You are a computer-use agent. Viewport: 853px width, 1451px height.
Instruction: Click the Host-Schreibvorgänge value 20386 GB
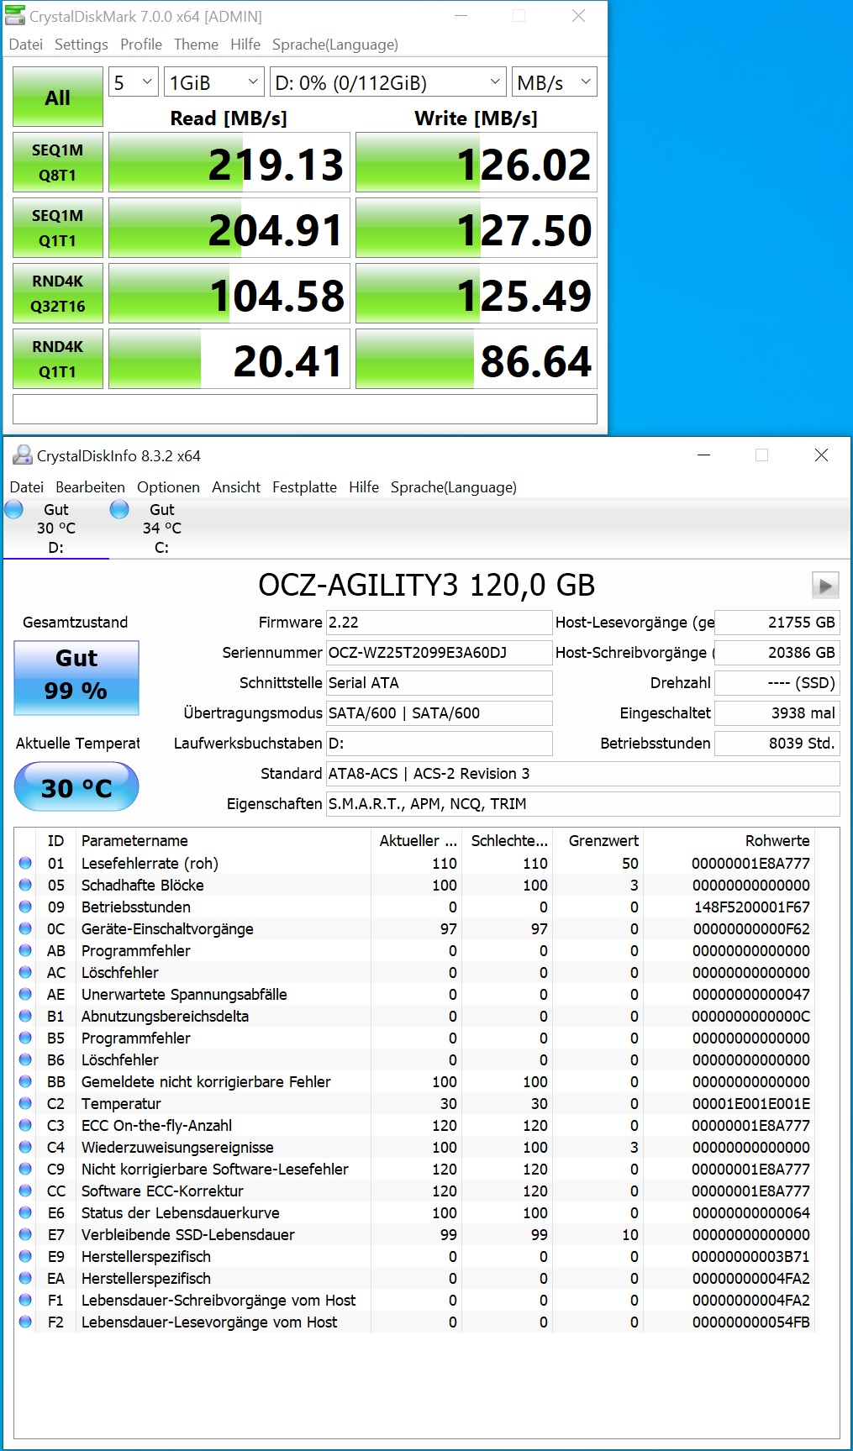click(x=777, y=653)
